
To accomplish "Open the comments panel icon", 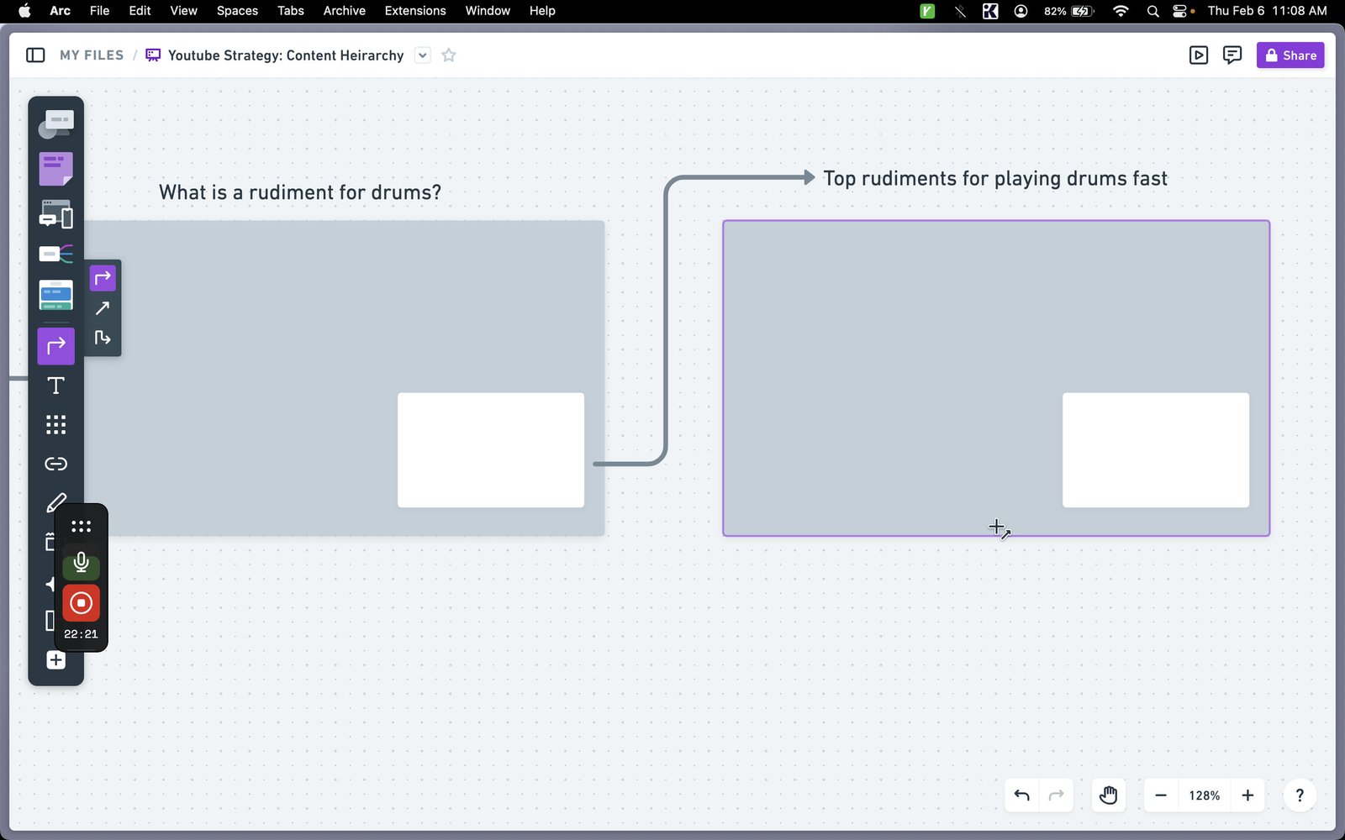I will click(1232, 55).
